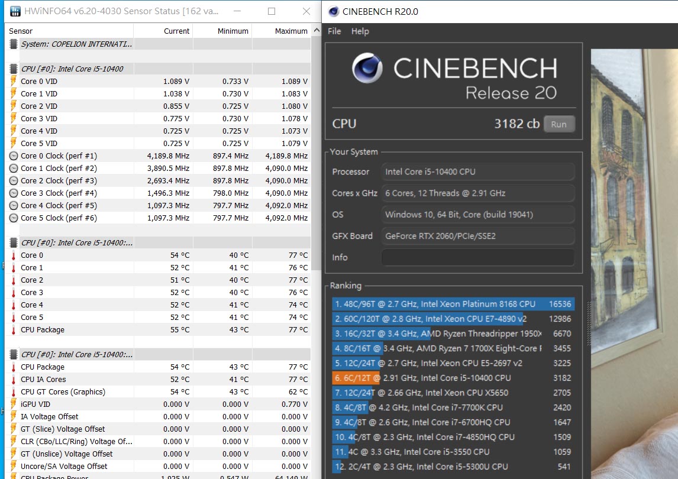Click the lightning icon beside Core 3 VID
This screenshot has height=479, width=678.
click(14, 118)
